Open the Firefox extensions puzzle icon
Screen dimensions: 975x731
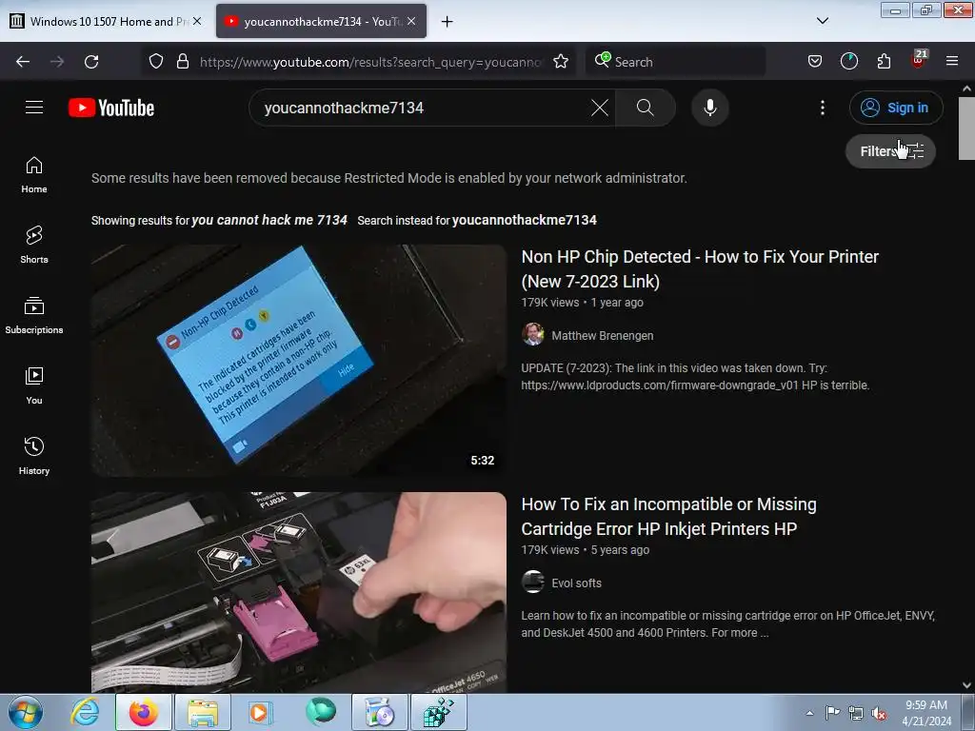point(884,62)
